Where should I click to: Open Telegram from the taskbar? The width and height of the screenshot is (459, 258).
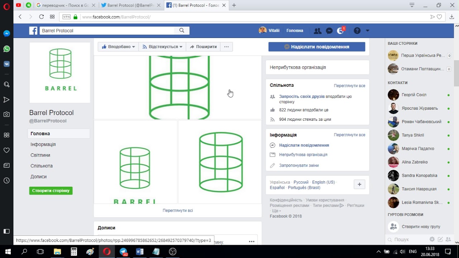123,252
